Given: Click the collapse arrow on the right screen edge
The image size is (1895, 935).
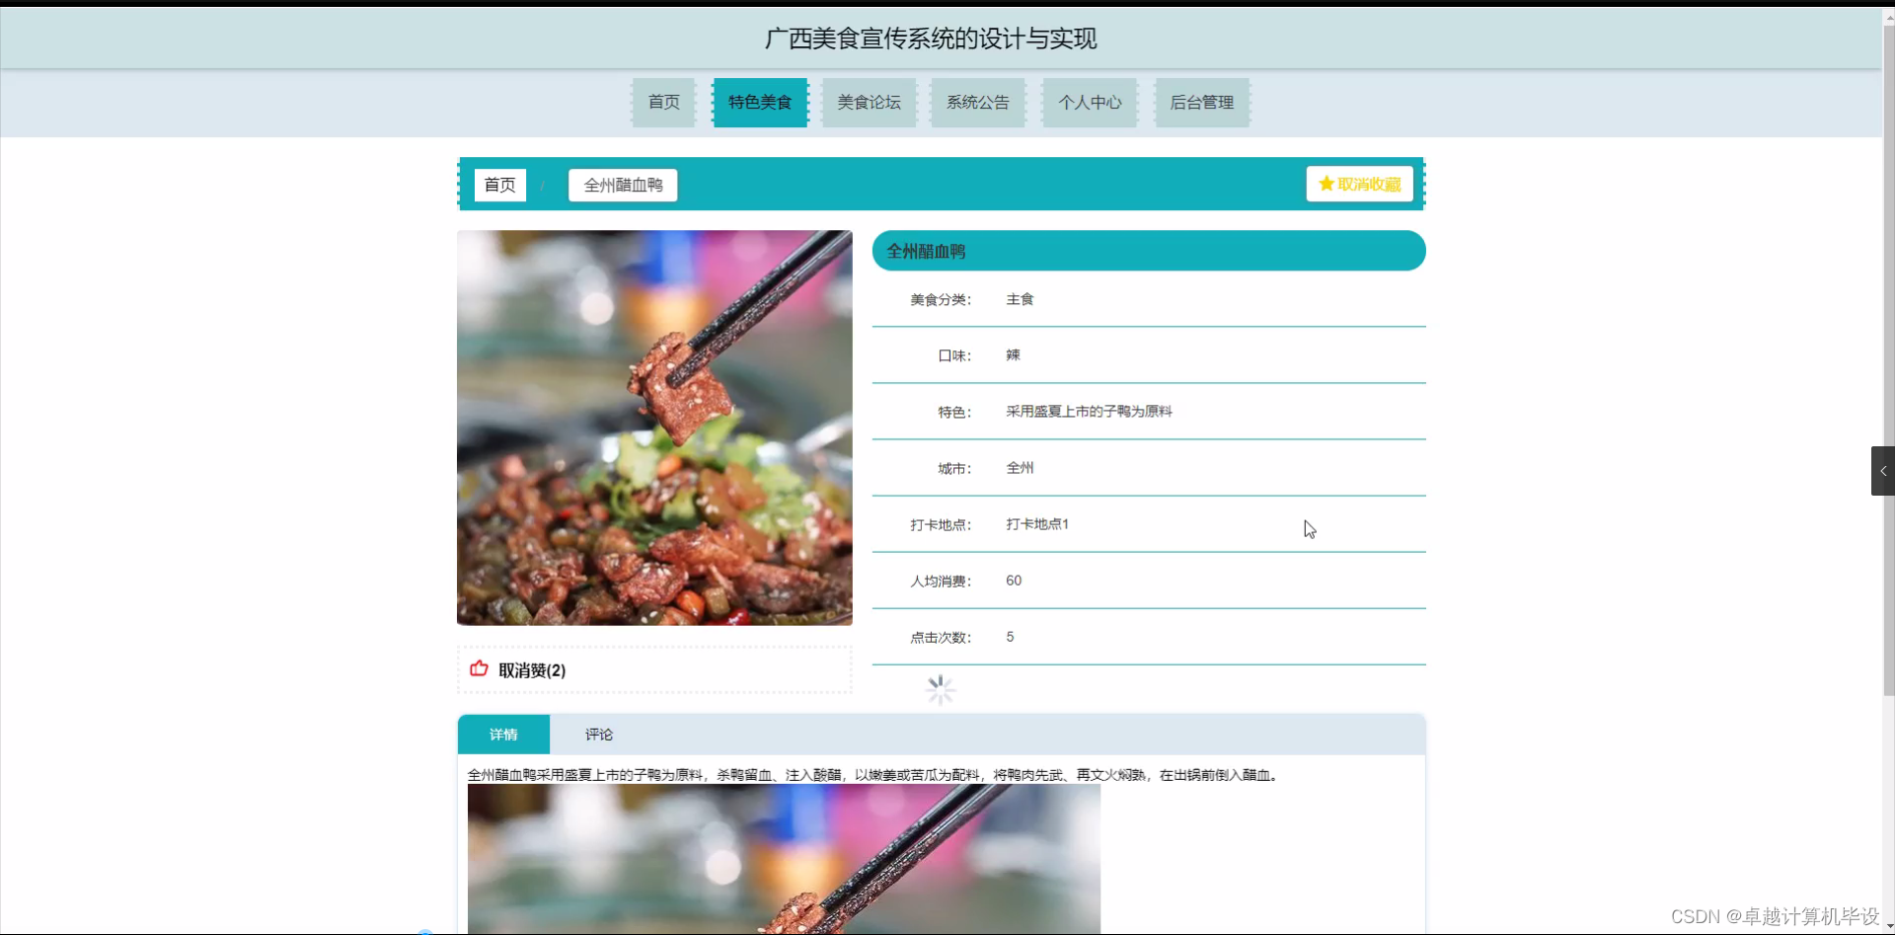Looking at the screenshot, I should coord(1883,471).
